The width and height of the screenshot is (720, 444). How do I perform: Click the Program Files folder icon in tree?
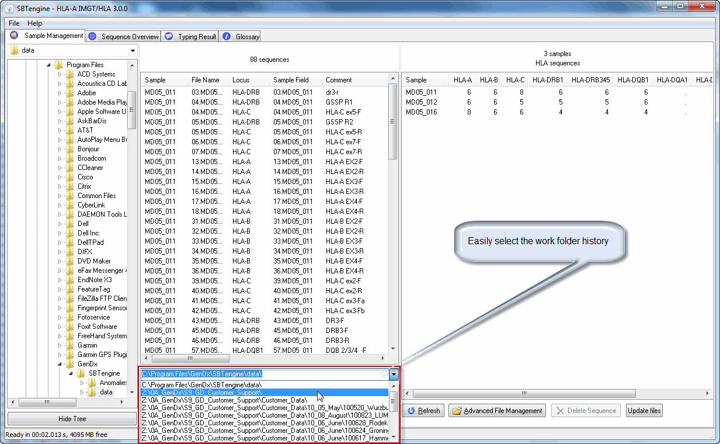coord(58,65)
